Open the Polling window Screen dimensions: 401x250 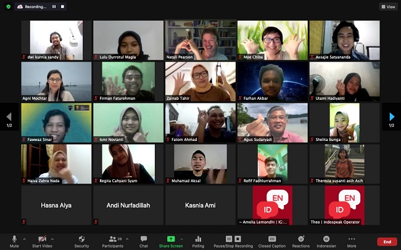click(199, 240)
